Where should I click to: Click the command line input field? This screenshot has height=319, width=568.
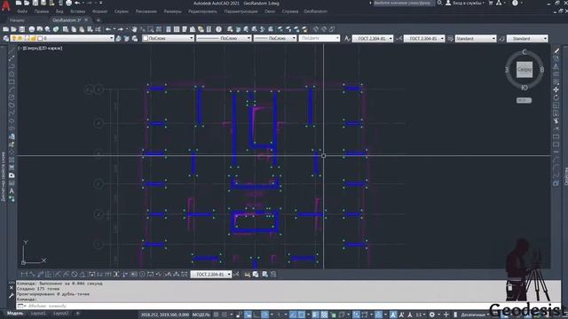[254, 306]
